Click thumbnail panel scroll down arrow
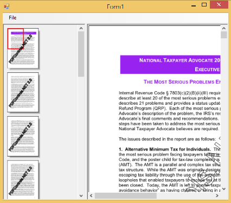 pos(81,195)
